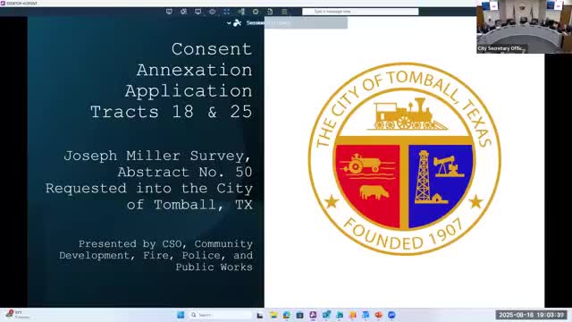Click the text 'Presented by CSO, Community'

[x=165, y=244]
